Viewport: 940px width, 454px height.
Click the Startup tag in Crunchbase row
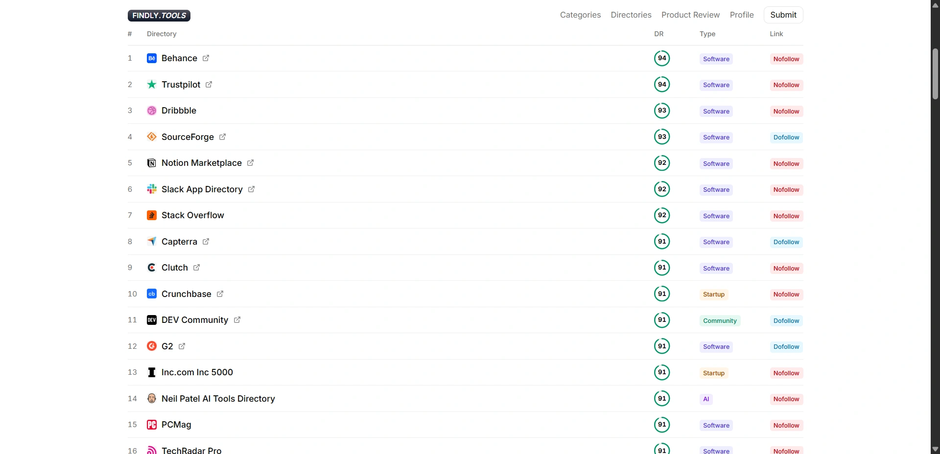point(714,295)
